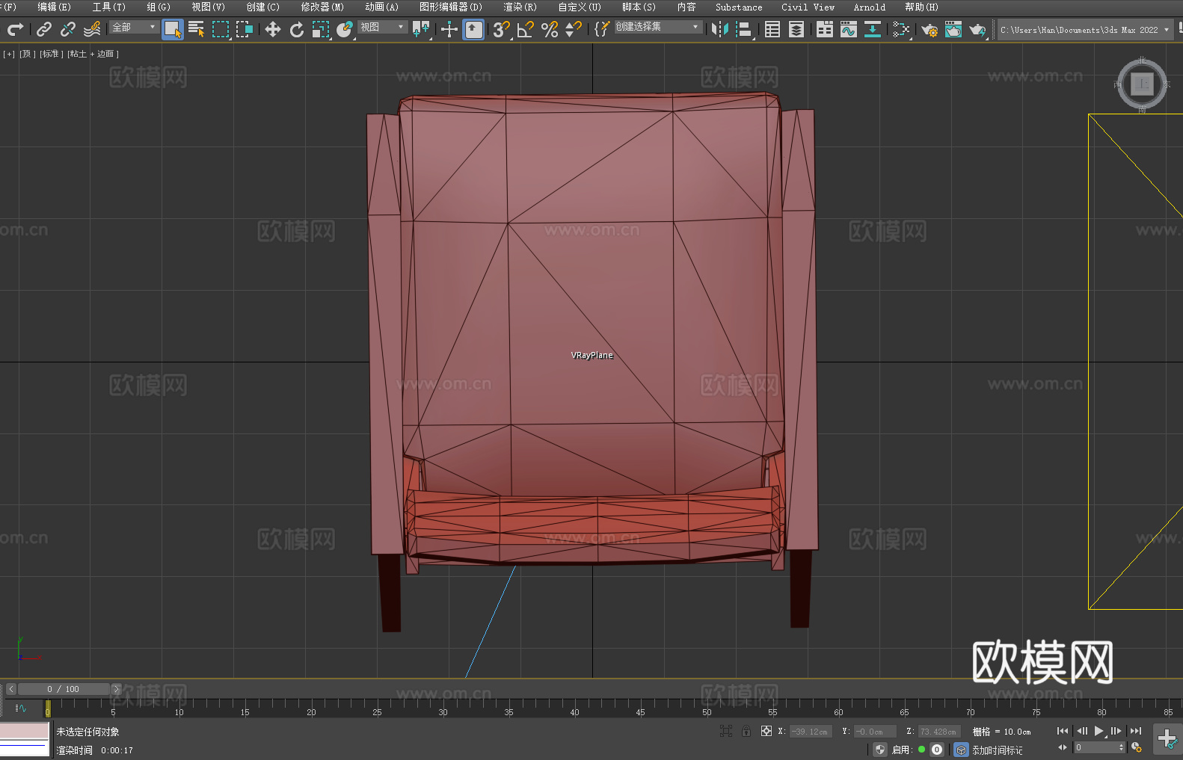
Task: Click the teal download arrow toolbar icon
Action: coord(873,29)
